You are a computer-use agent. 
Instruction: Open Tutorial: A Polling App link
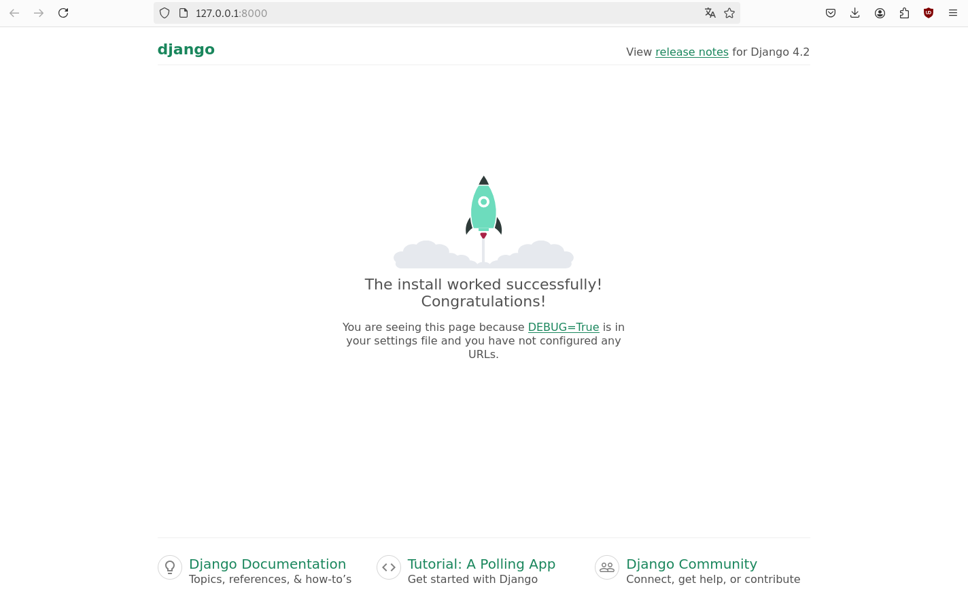481,564
